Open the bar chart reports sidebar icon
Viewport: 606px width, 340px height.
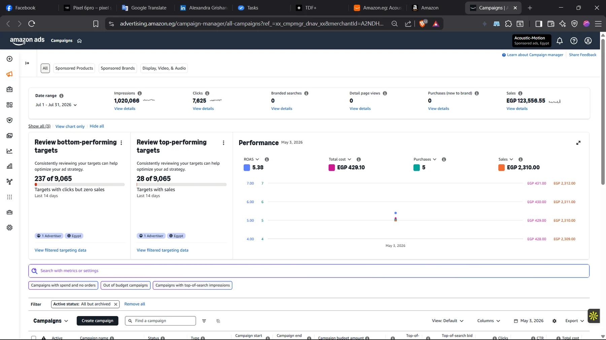[9, 166]
